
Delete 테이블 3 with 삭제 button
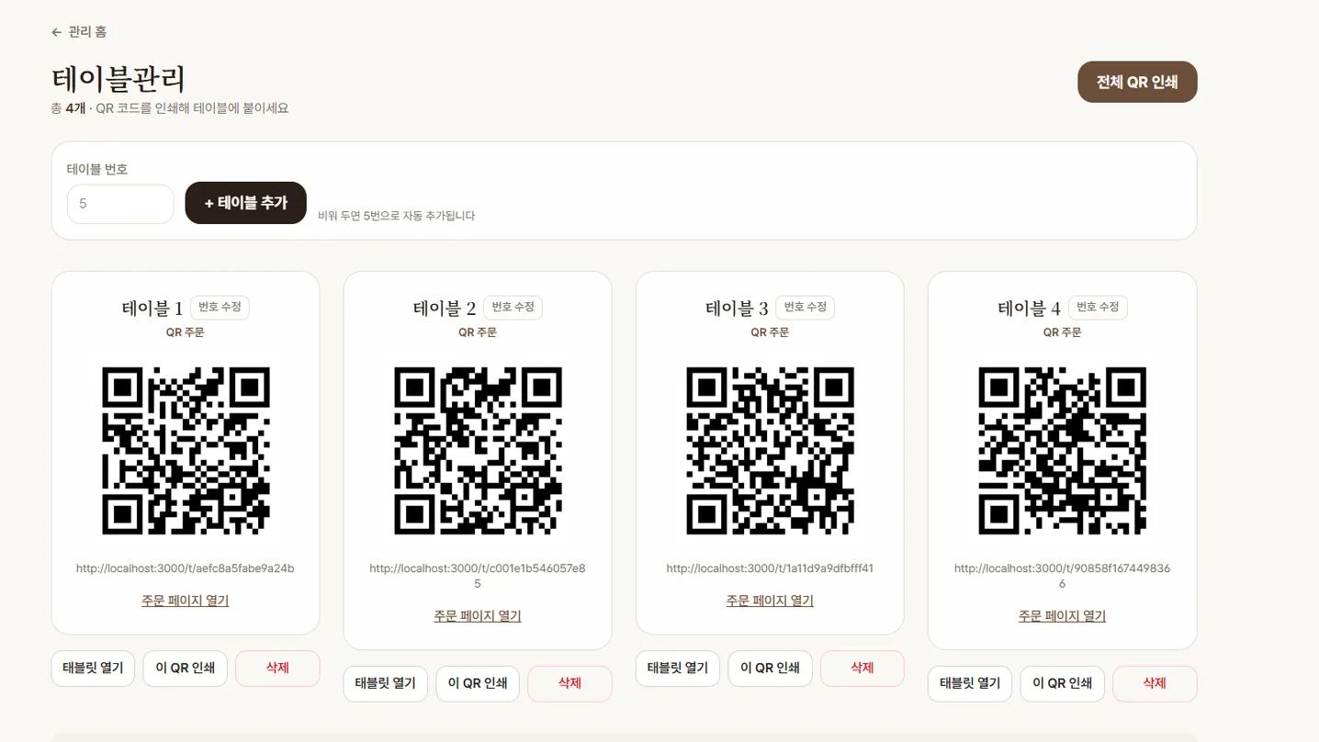pyautogui.click(x=862, y=669)
